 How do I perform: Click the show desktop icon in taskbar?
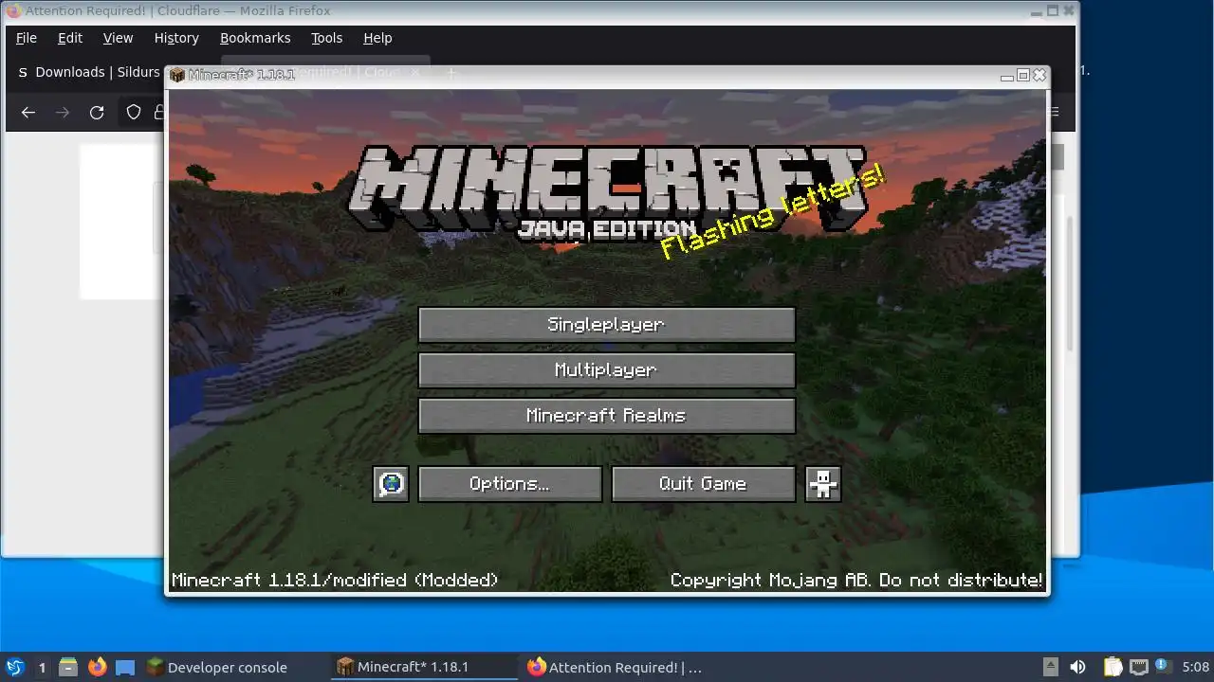coord(125,667)
